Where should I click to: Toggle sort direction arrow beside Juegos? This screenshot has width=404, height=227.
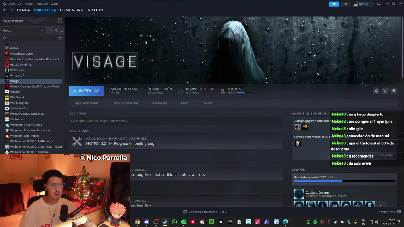(x=50, y=30)
